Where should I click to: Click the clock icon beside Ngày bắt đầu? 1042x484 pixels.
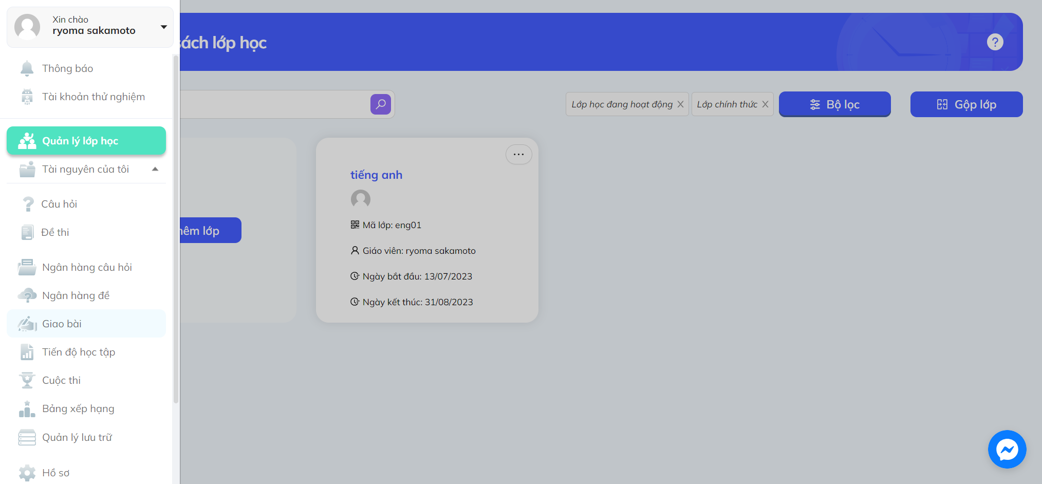point(355,276)
